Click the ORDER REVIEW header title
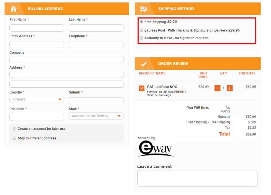Image resolution: width=271 pixels, height=195 pixels. [173, 64]
